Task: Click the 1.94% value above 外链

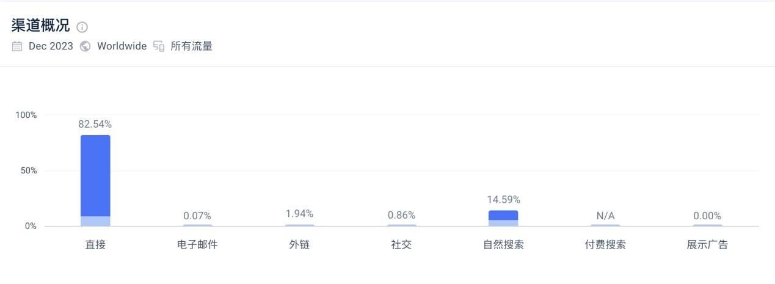Action: 299,214
